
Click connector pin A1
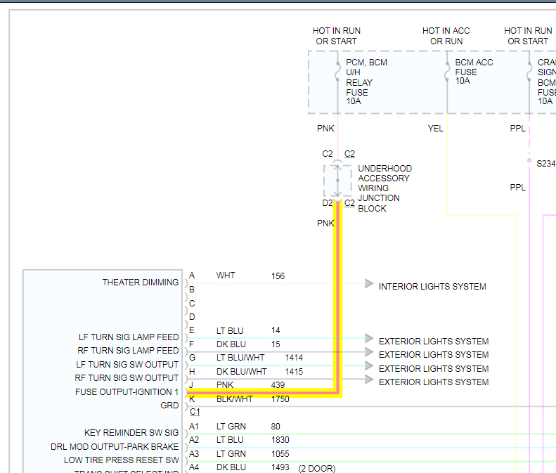(x=193, y=426)
